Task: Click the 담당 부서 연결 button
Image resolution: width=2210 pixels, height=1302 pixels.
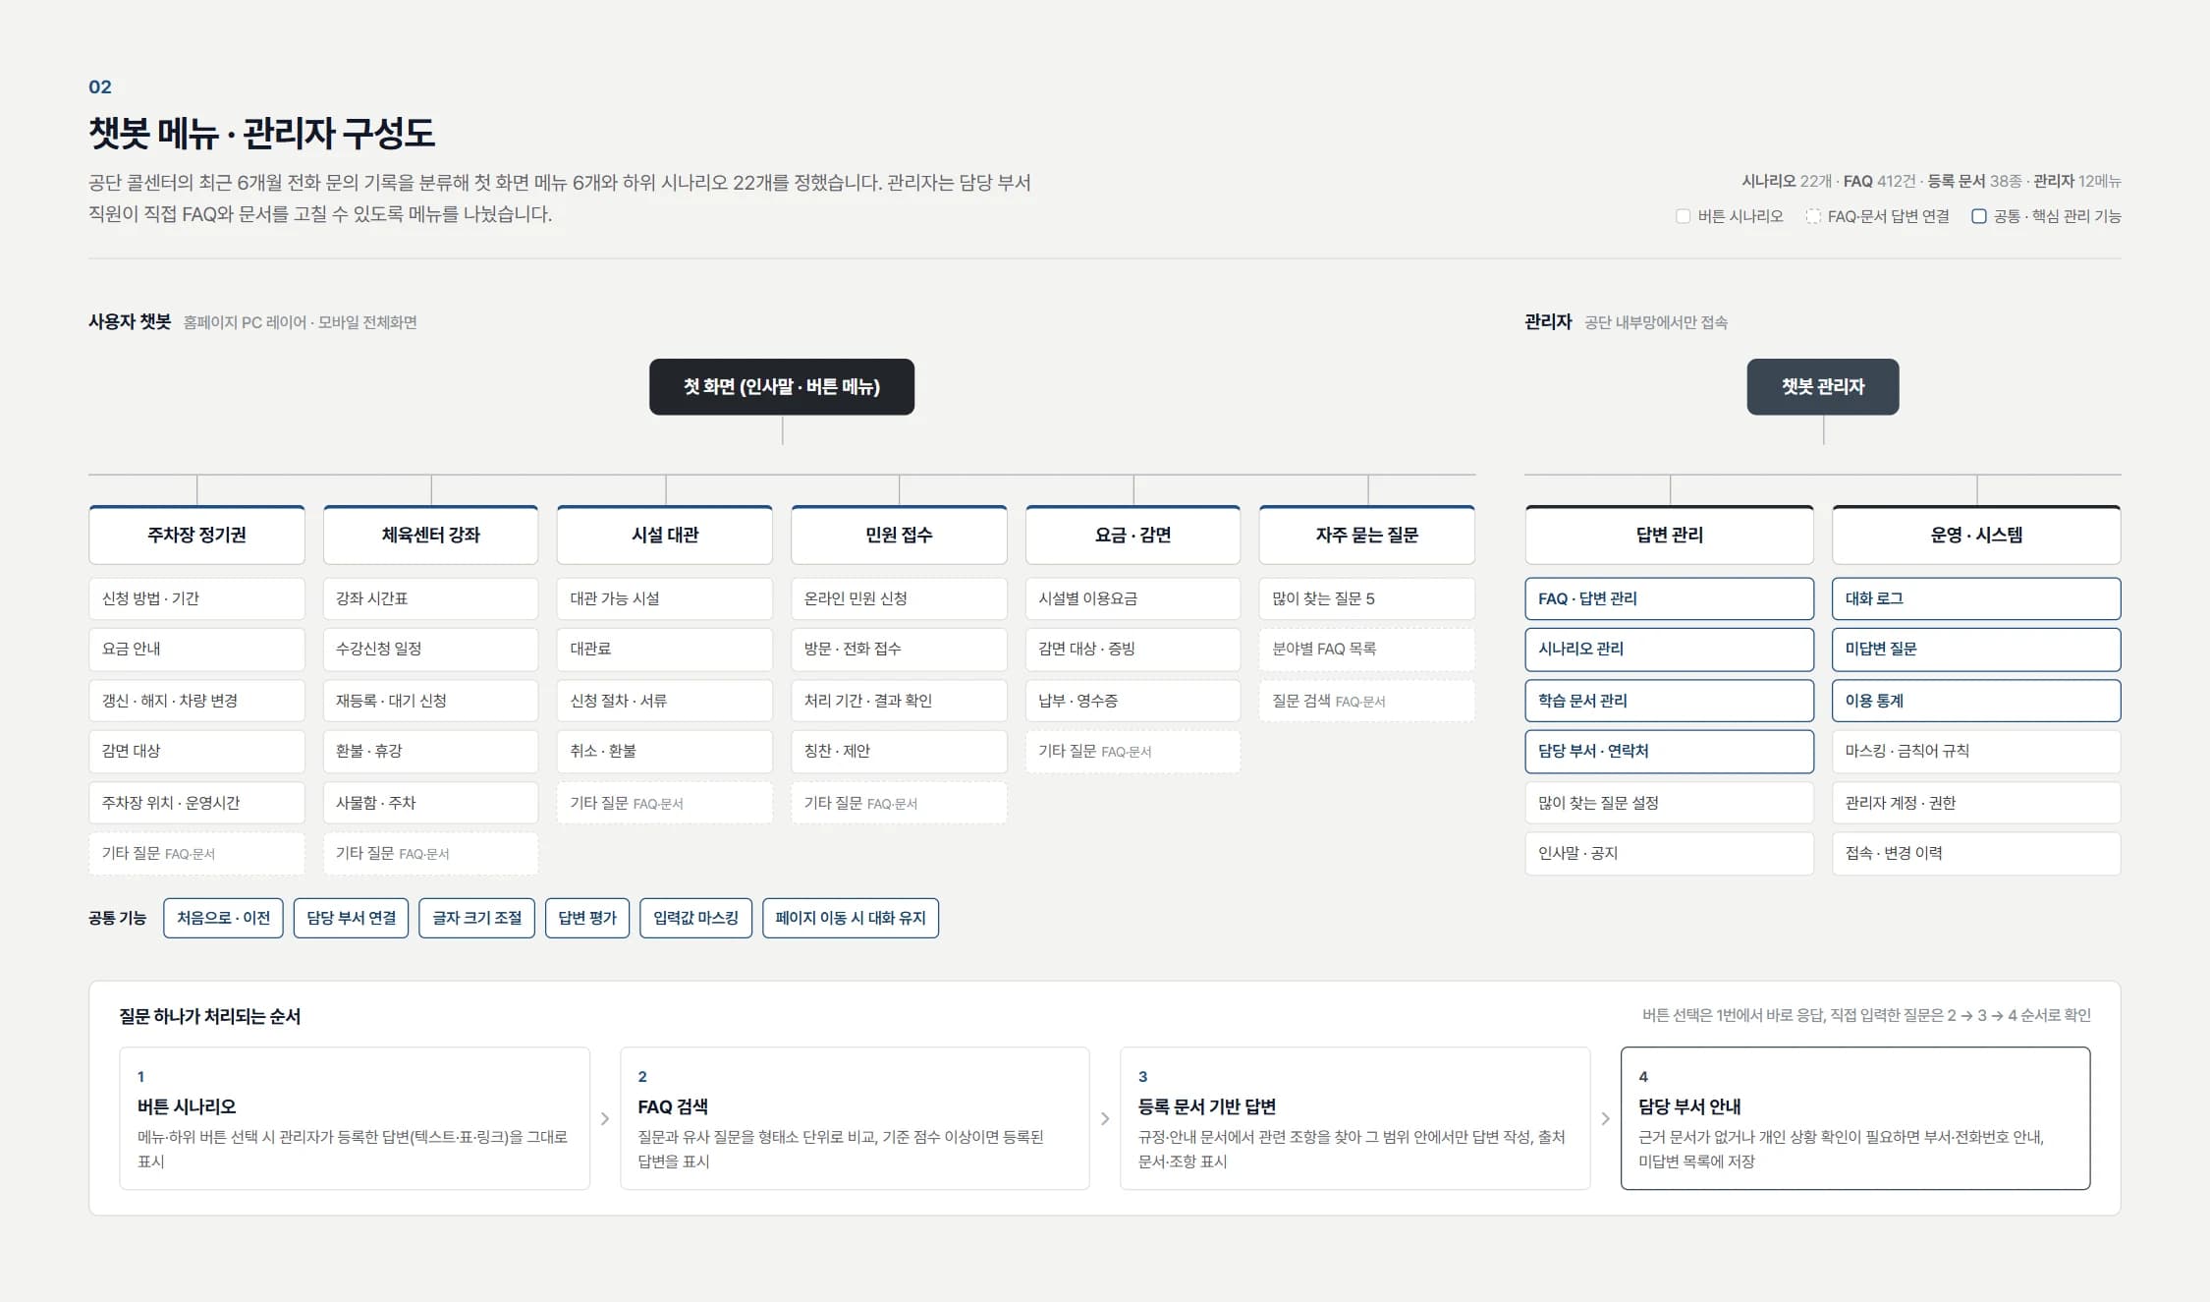Action: (351, 918)
